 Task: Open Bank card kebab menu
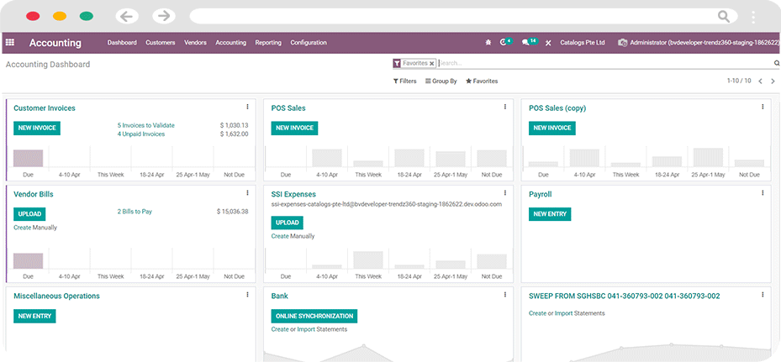tap(505, 295)
